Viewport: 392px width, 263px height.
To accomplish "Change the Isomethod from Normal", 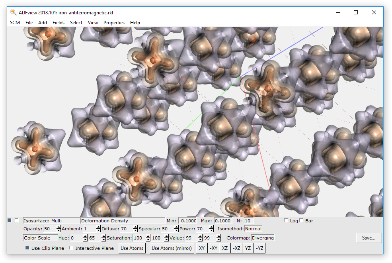I will pyautogui.click(x=253, y=229).
